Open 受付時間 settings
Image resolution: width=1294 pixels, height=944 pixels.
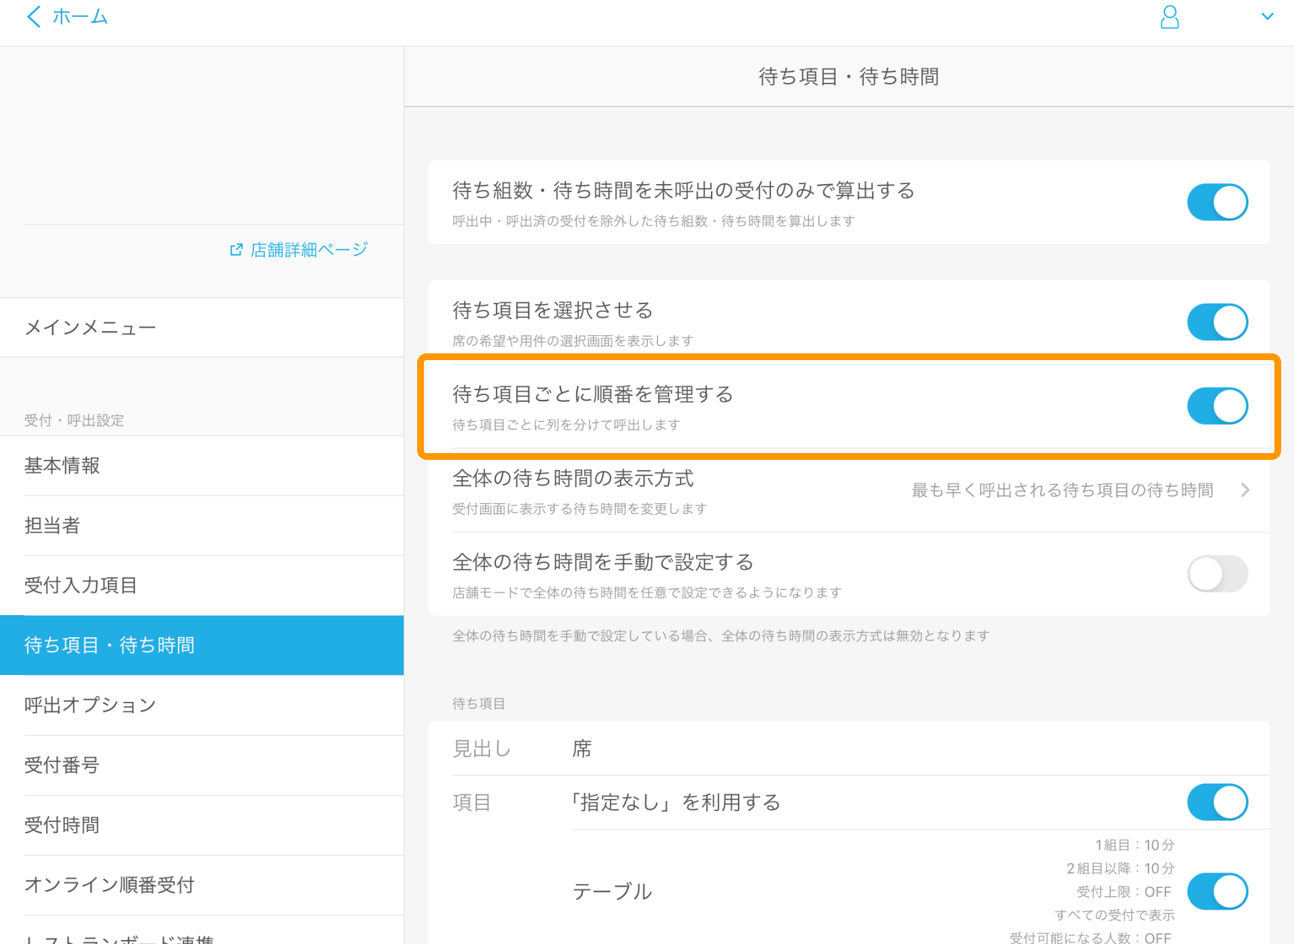click(x=202, y=825)
